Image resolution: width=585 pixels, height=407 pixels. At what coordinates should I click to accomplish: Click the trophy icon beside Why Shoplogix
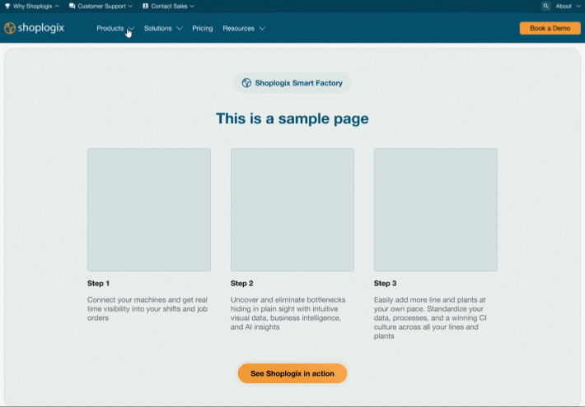pos(7,6)
